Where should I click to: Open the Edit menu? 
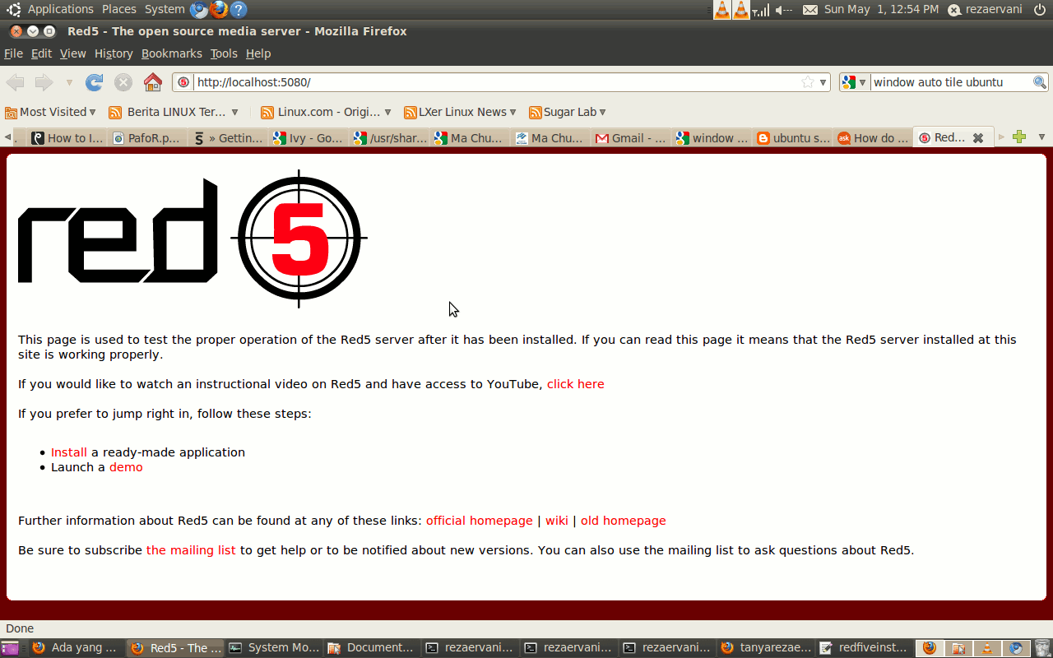(41, 53)
